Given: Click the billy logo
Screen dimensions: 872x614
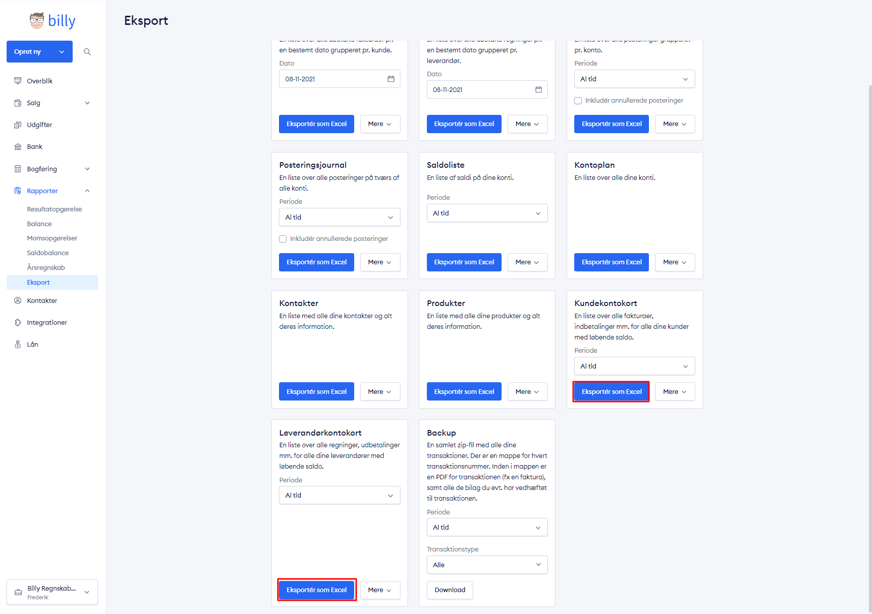Looking at the screenshot, I should click(x=52, y=21).
